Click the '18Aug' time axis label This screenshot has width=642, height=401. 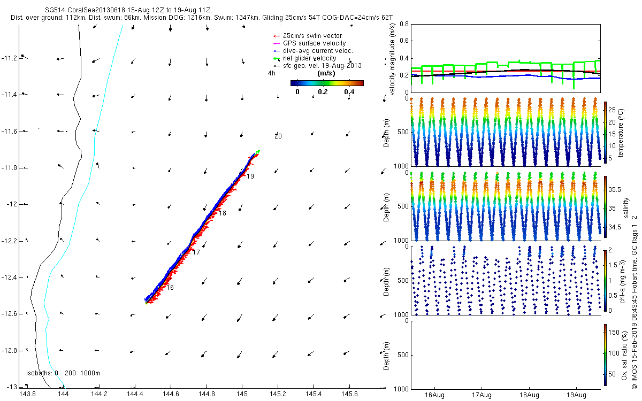530,396
